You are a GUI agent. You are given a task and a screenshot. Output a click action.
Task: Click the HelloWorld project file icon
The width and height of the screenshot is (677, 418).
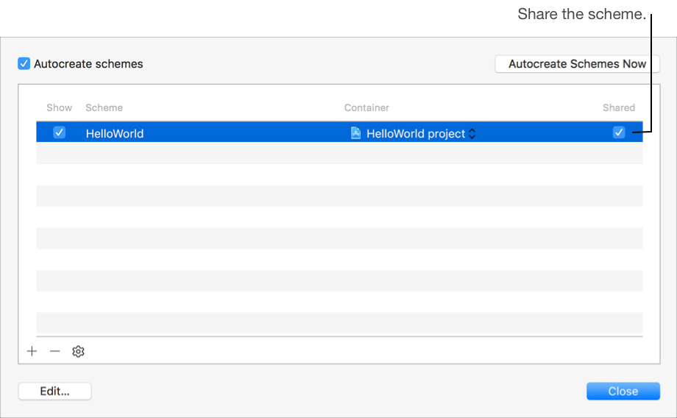[x=355, y=133]
